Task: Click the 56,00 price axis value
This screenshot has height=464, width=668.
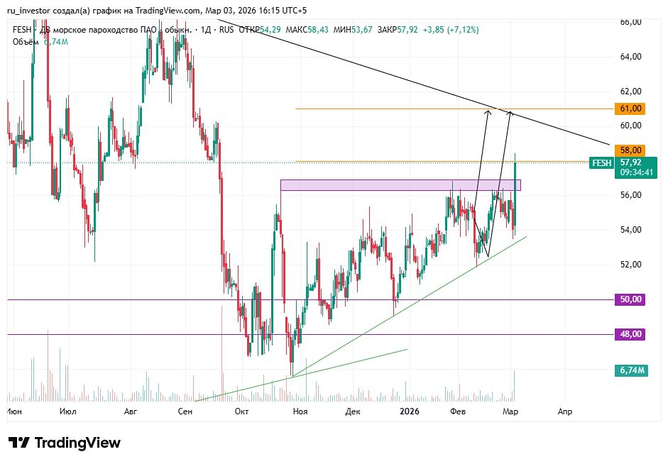Action: (x=630, y=195)
